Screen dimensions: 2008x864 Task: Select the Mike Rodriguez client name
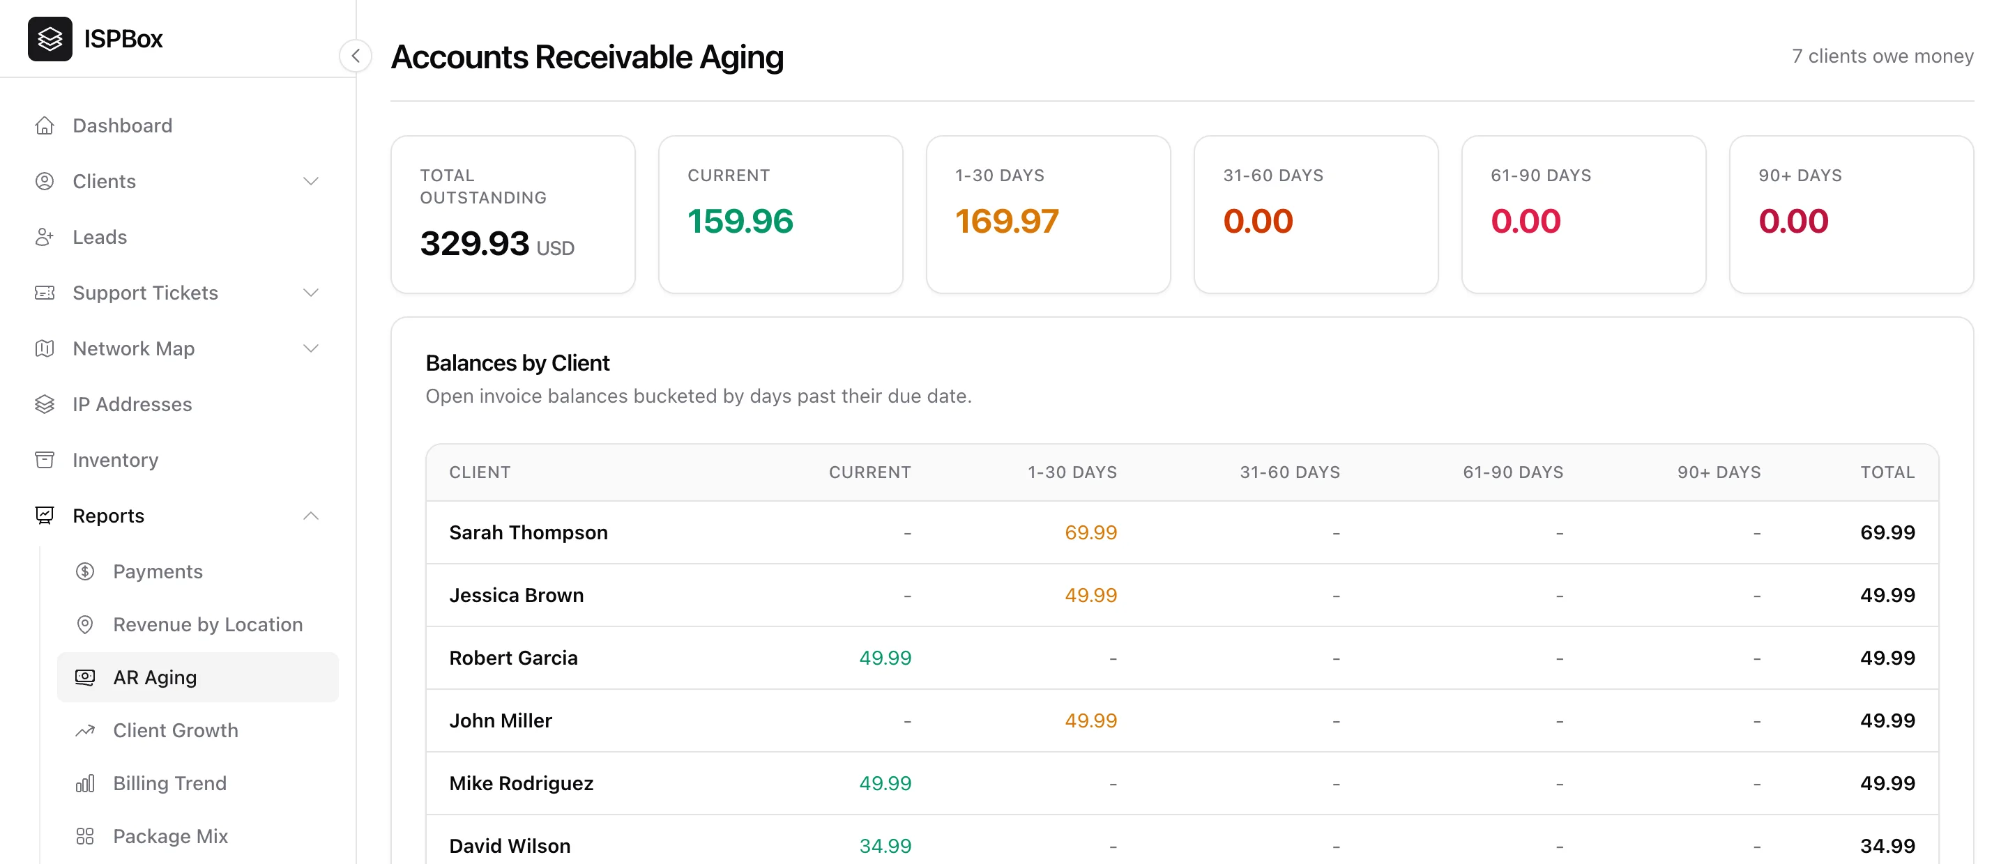(x=521, y=783)
